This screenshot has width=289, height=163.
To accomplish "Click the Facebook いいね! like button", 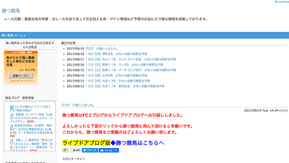I will 109,150.
